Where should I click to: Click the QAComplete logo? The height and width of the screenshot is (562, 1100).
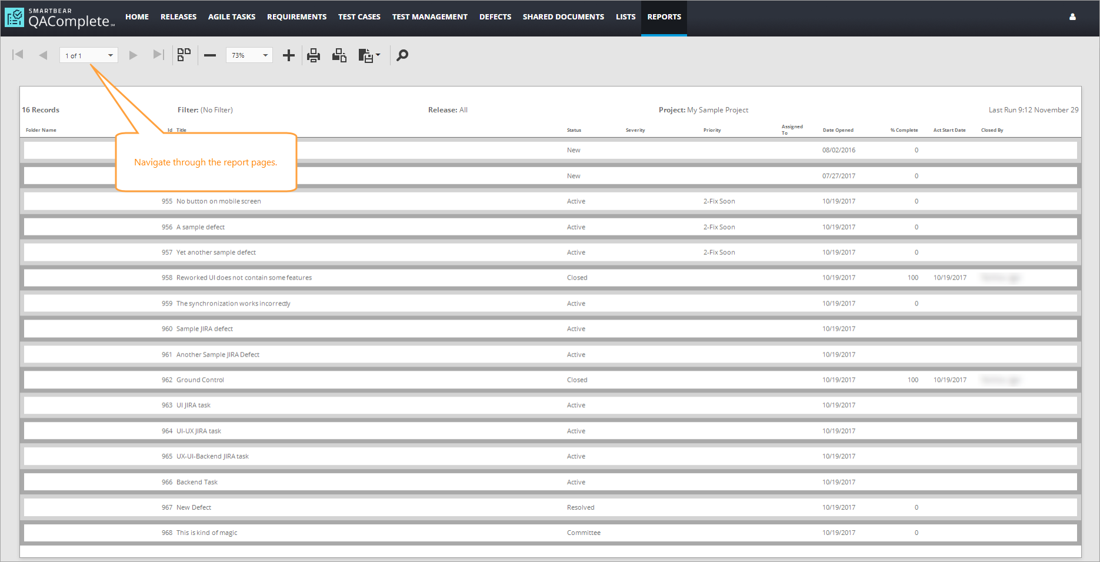pos(59,18)
